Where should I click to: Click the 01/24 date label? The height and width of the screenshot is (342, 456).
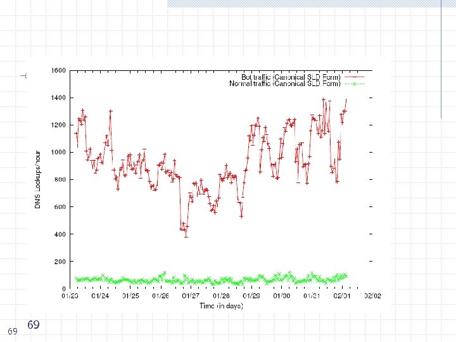100,296
